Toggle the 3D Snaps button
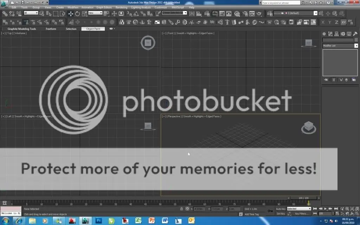Image resolution: width=360 pixels, height=225 pixels. (x=129, y=14)
